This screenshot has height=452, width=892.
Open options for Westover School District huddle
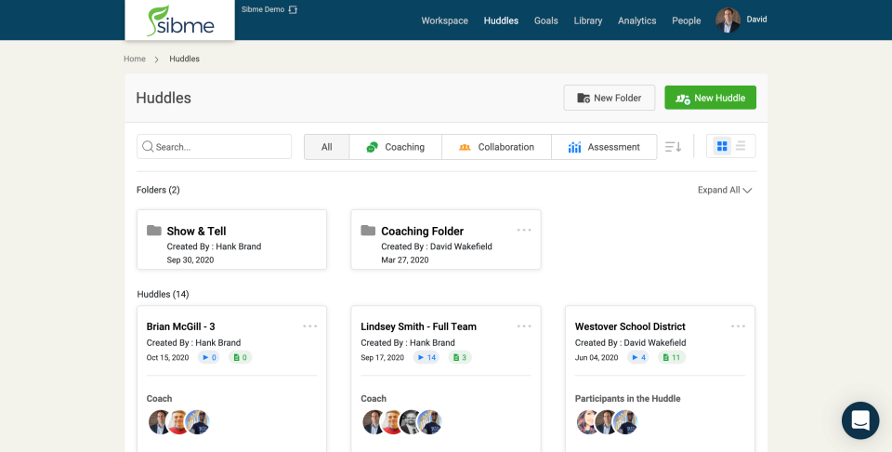[x=738, y=326]
